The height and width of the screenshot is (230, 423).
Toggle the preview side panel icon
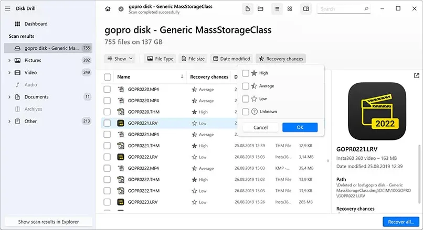(306, 9)
